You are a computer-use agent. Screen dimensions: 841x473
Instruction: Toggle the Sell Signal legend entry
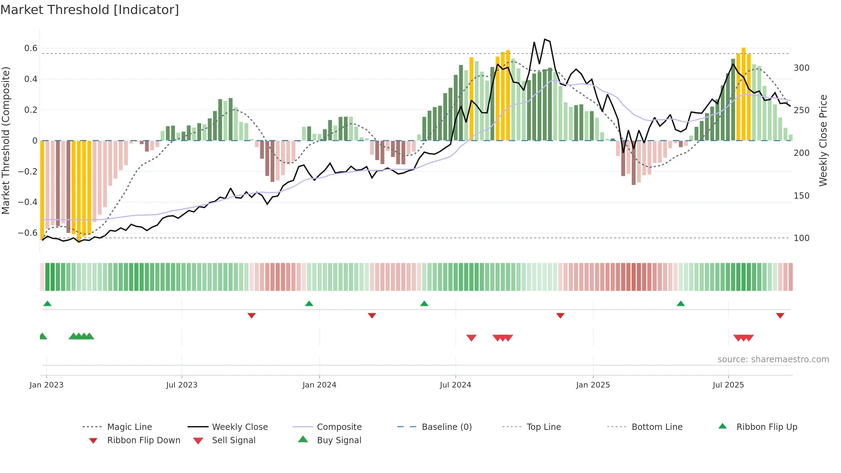tap(224, 440)
